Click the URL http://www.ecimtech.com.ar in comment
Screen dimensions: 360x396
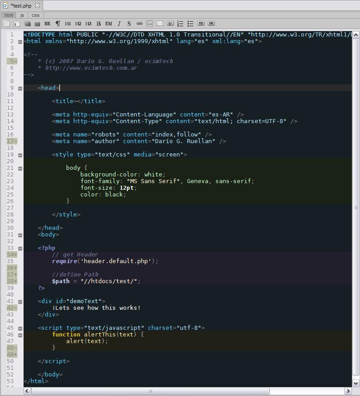(x=91, y=68)
